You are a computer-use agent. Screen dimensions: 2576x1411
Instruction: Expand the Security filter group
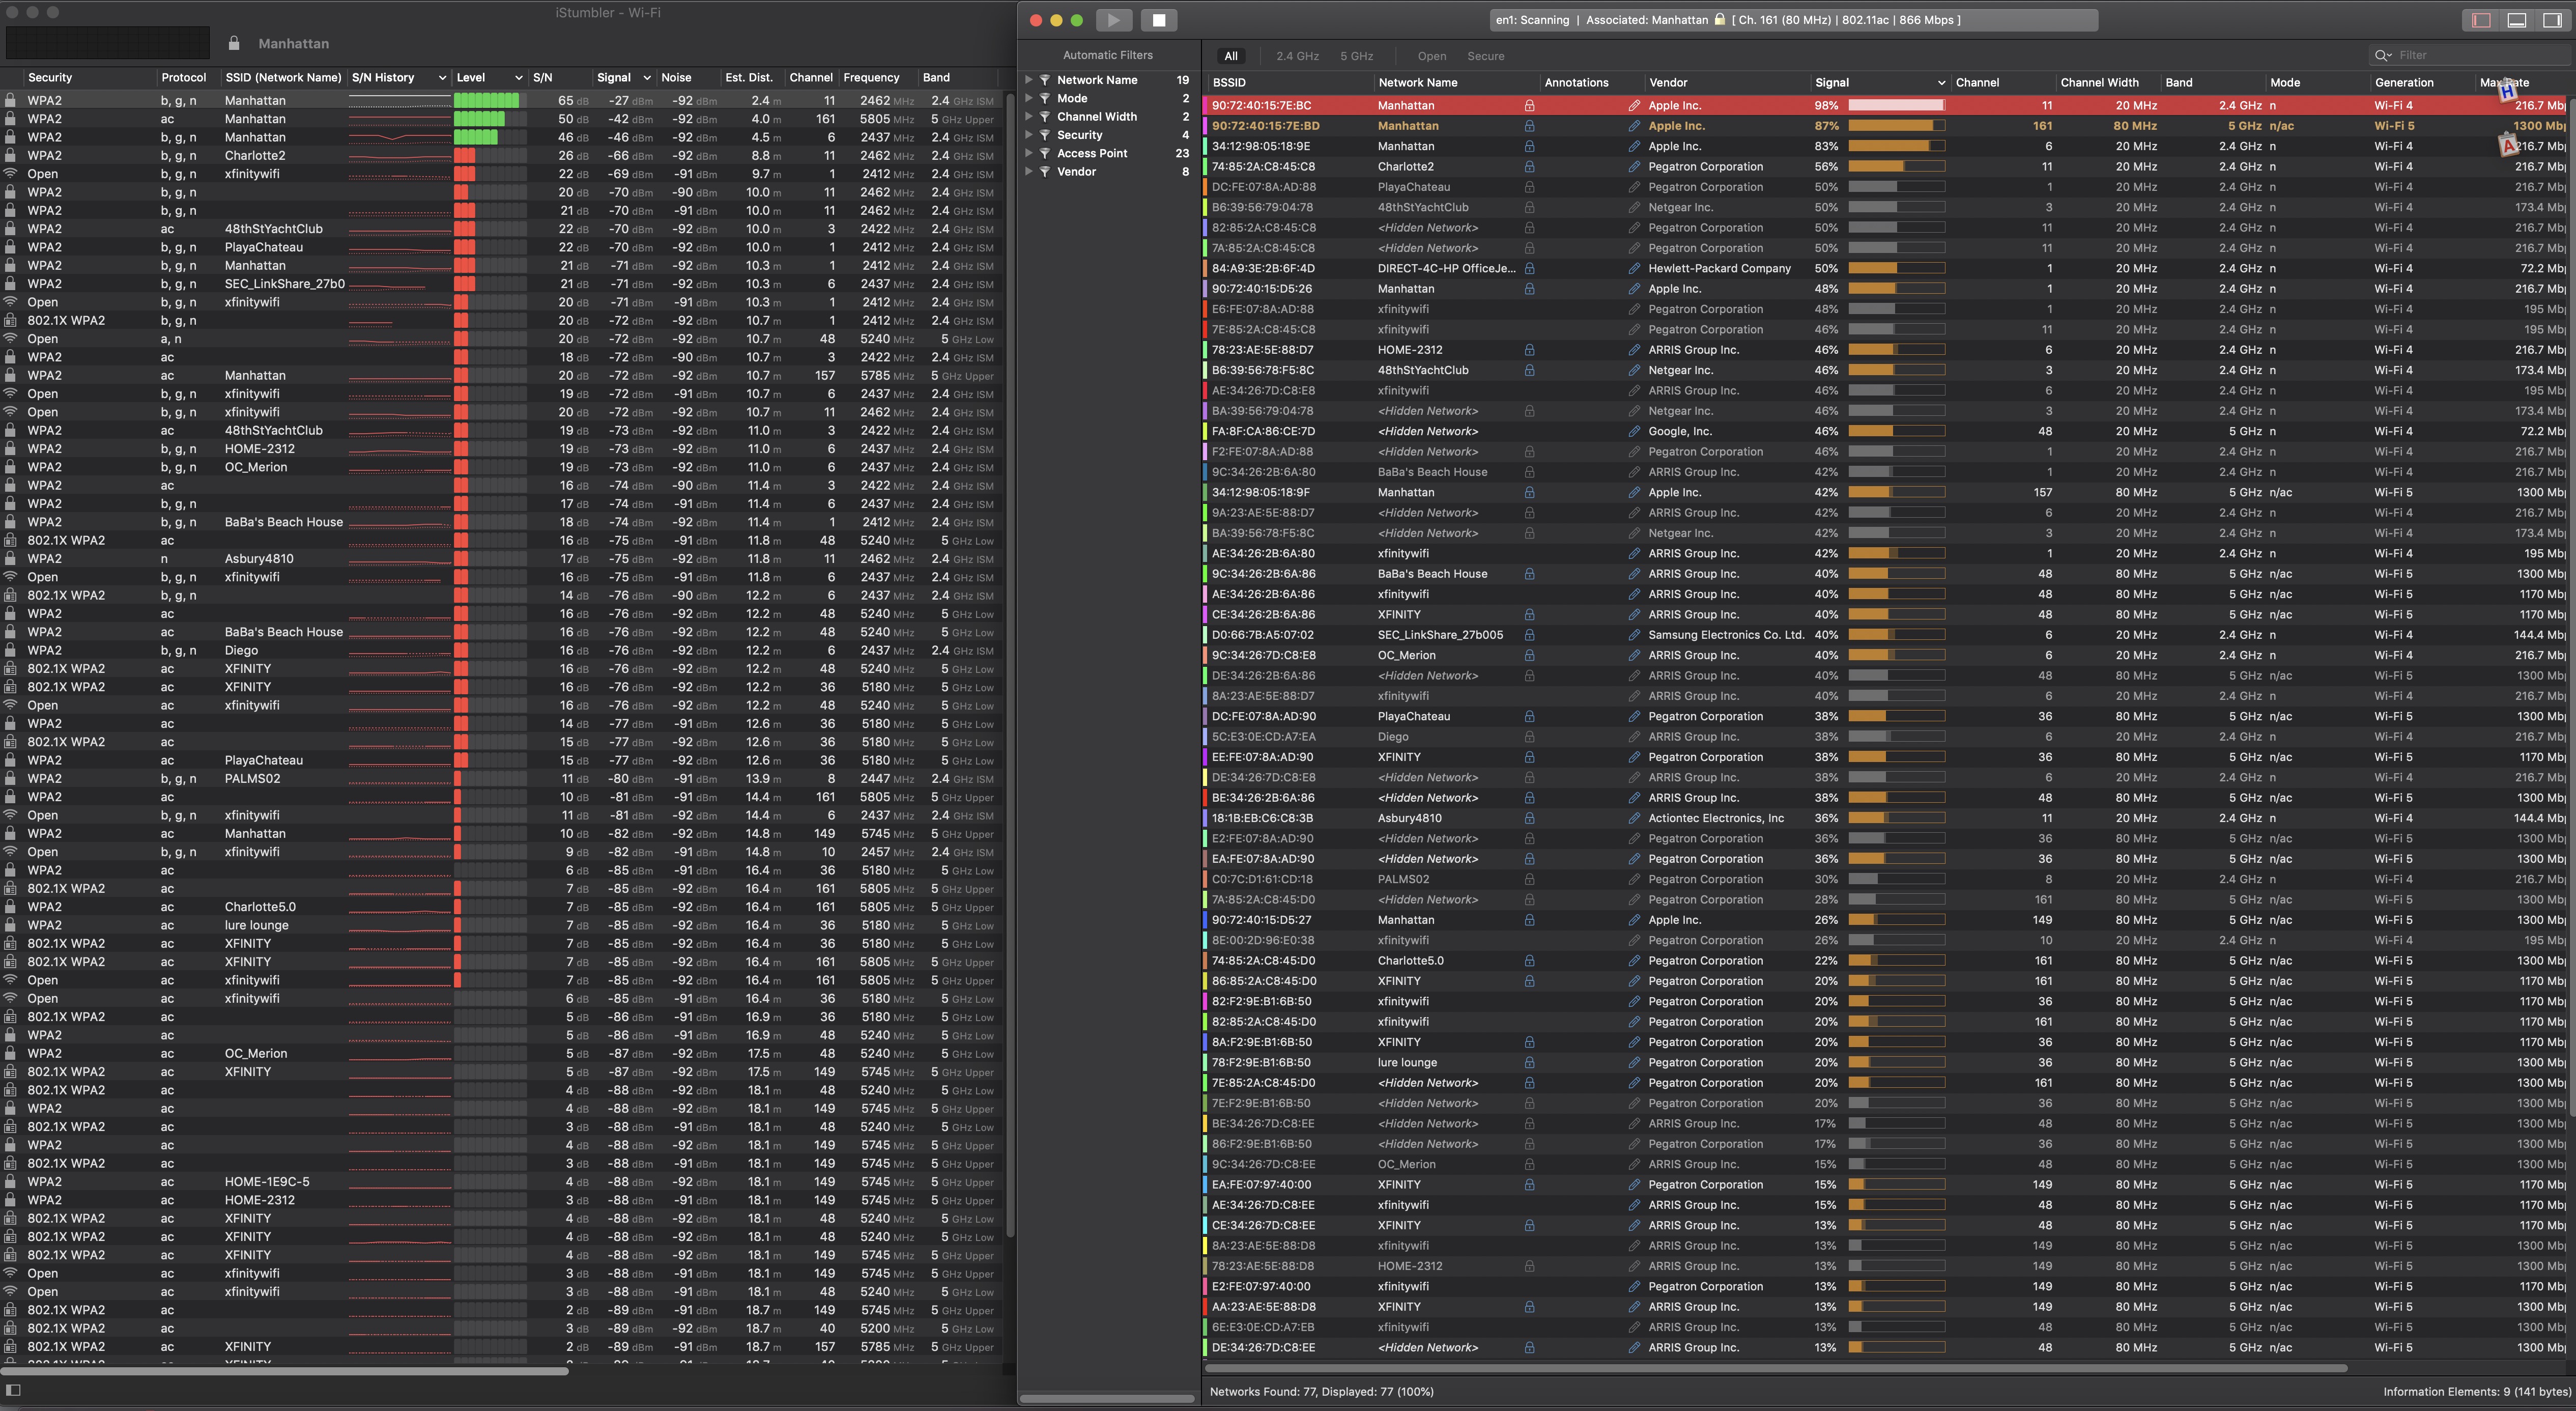[1028, 135]
